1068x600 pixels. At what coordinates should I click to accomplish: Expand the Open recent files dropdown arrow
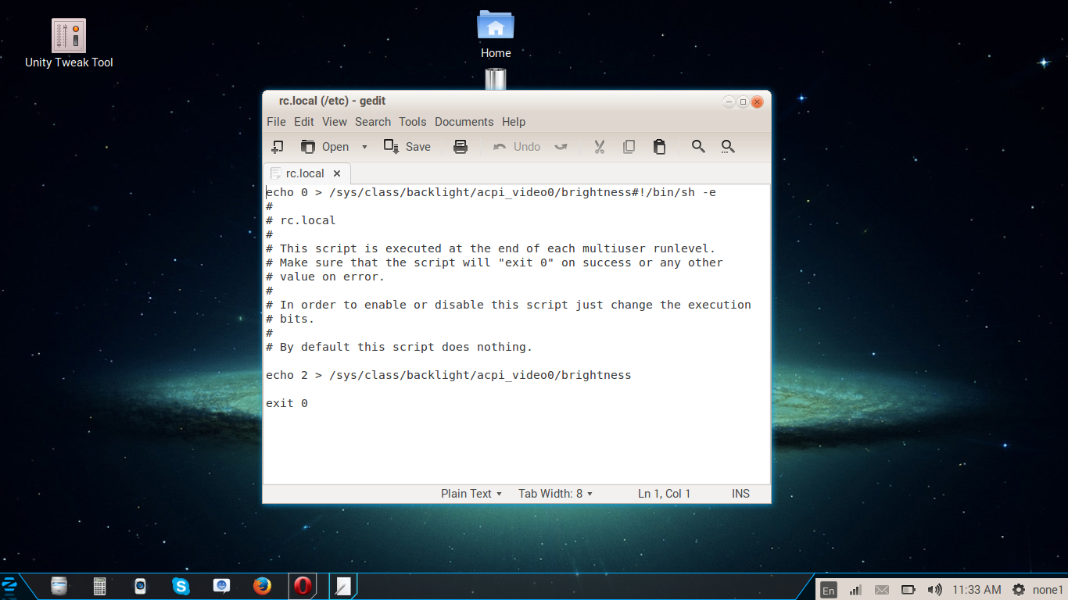pos(364,147)
